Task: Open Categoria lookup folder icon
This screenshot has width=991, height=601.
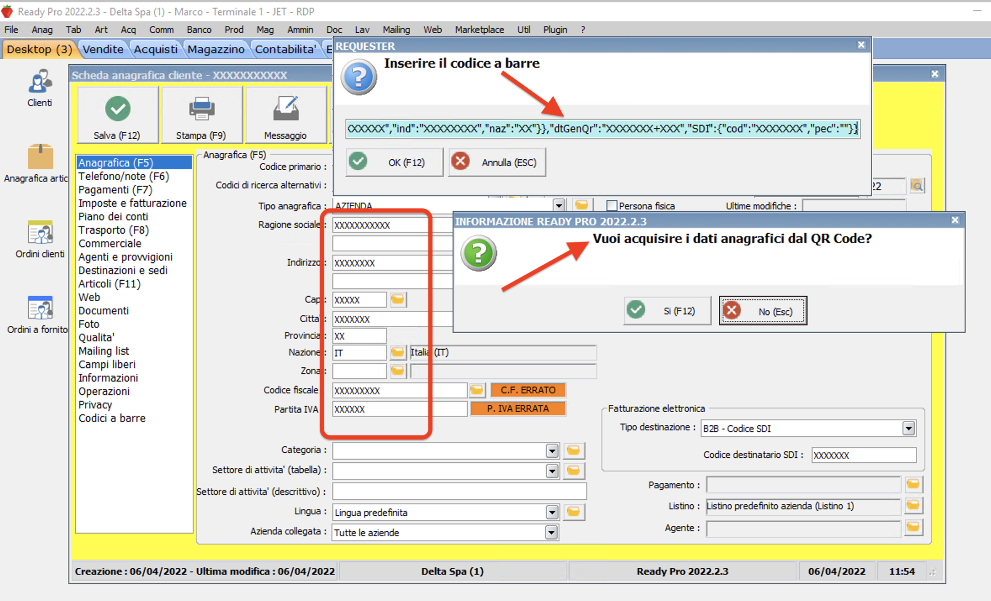Action: pos(573,450)
